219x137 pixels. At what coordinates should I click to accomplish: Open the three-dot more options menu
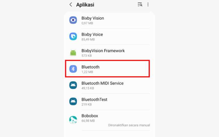tap(148, 5)
